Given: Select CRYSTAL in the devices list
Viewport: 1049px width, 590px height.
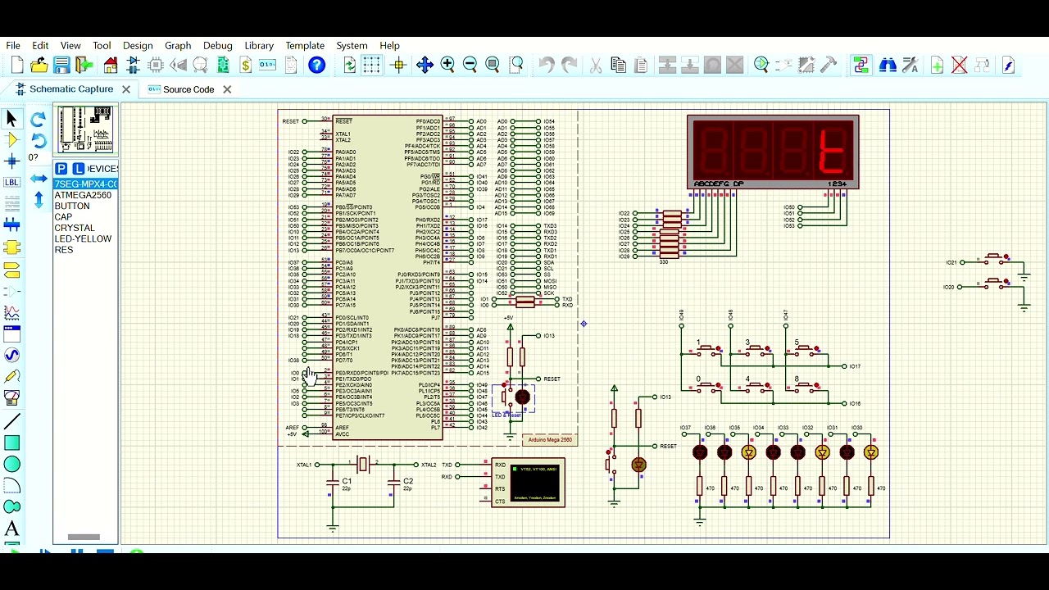Looking at the screenshot, I should point(75,228).
